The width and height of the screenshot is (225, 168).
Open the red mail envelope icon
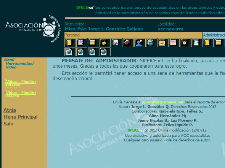[x=128, y=43]
